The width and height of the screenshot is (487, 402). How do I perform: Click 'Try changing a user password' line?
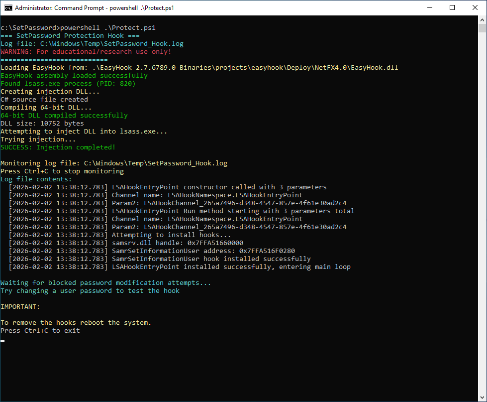pyautogui.click(x=90, y=291)
